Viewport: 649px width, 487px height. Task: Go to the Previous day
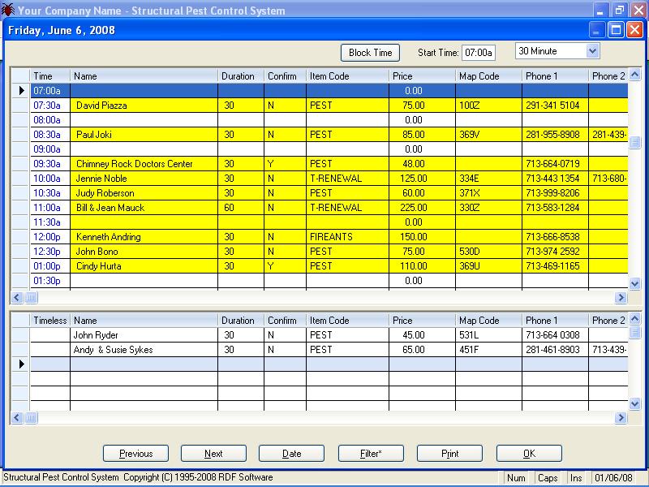[135, 454]
